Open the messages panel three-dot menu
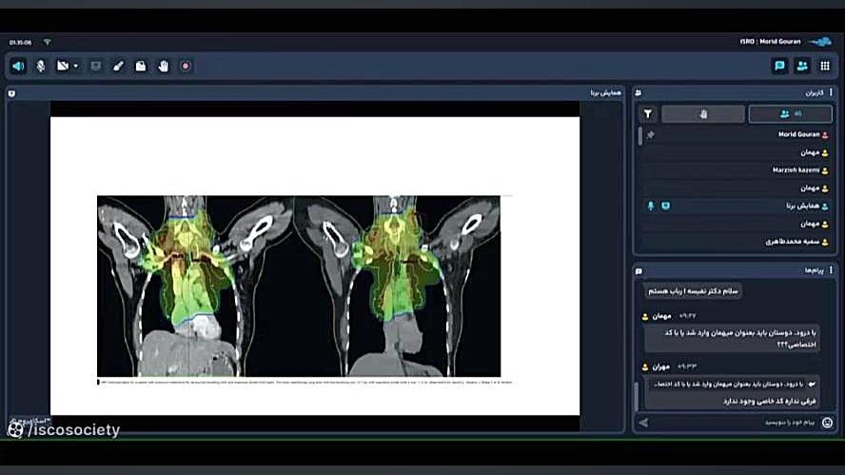This screenshot has width=845, height=475. [831, 269]
